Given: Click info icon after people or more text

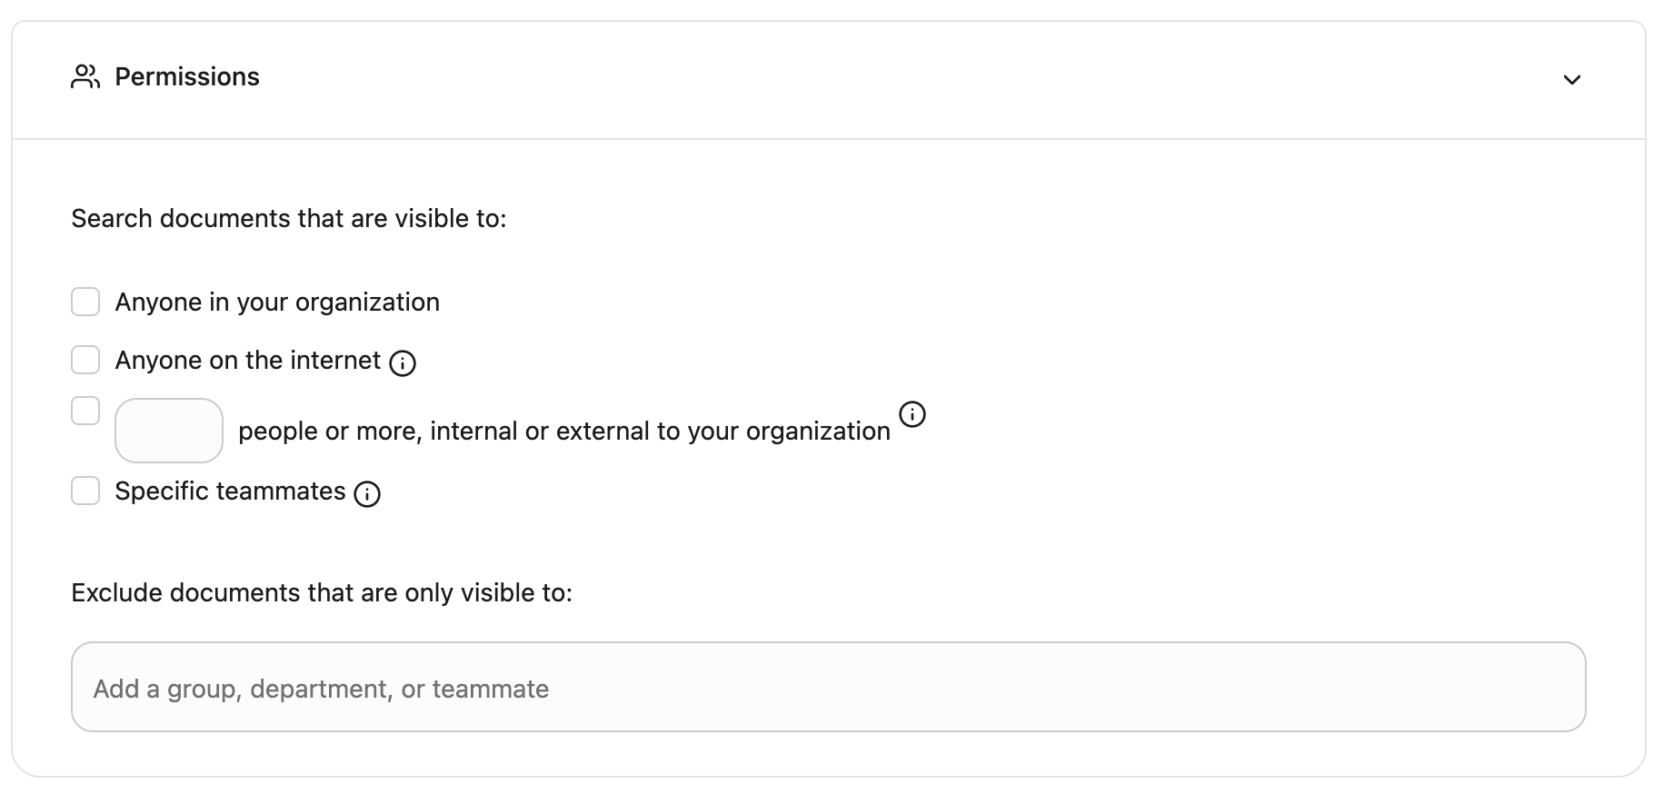Looking at the screenshot, I should (x=912, y=414).
